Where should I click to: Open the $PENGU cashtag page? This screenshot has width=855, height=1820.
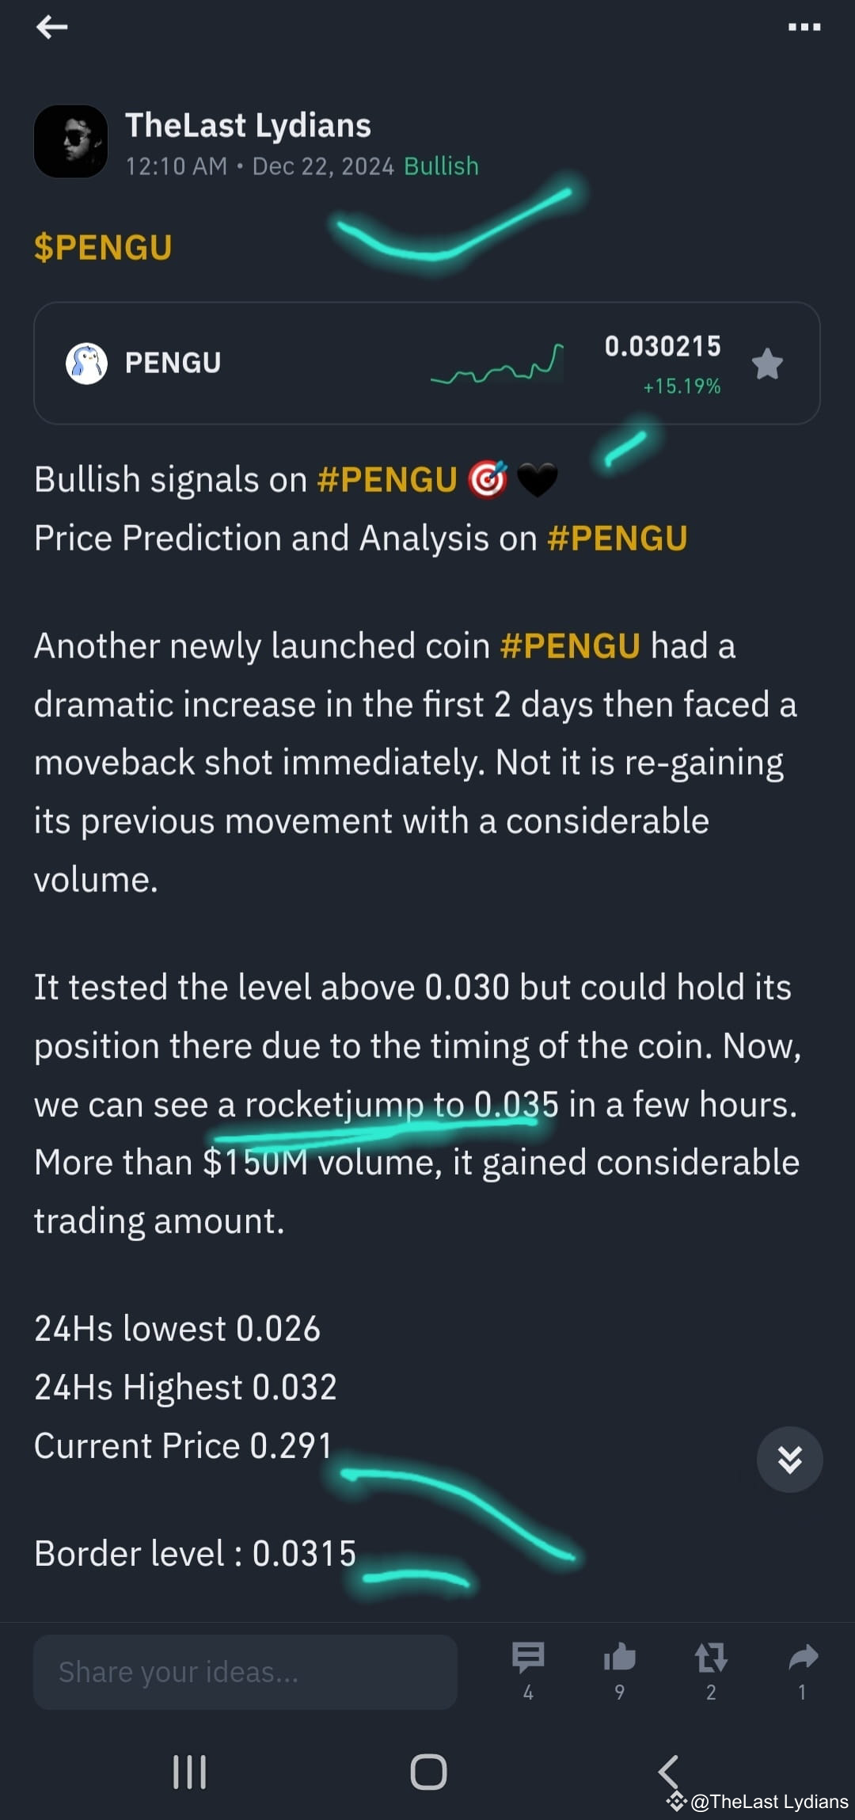pyautogui.click(x=103, y=247)
